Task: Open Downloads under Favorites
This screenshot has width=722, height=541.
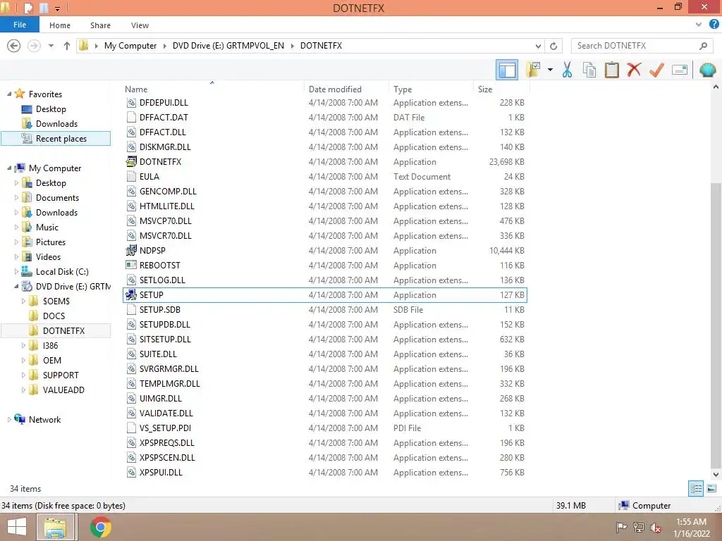Action: point(56,124)
